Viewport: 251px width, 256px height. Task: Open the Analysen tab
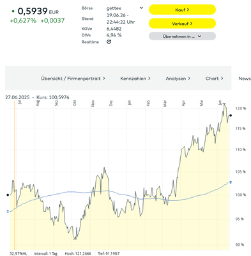click(x=178, y=79)
